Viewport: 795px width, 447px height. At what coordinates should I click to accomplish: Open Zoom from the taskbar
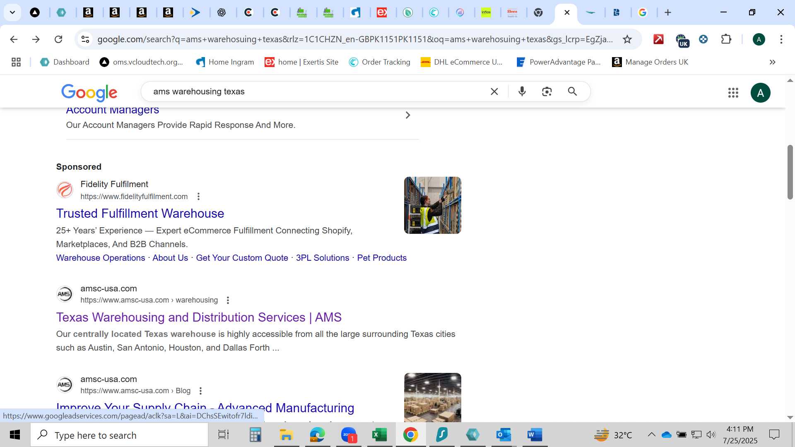(x=349, y=435)
